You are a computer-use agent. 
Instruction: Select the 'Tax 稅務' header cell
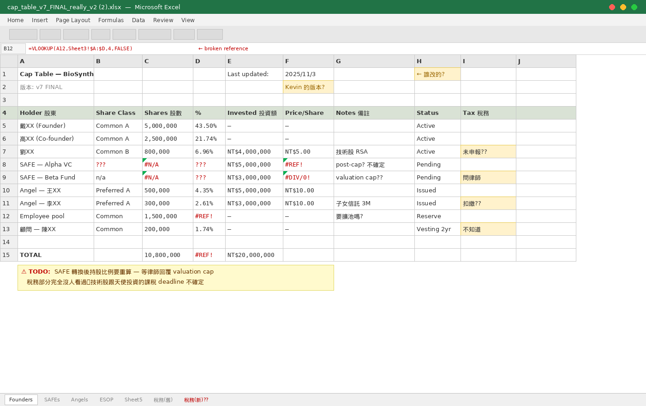489,113
